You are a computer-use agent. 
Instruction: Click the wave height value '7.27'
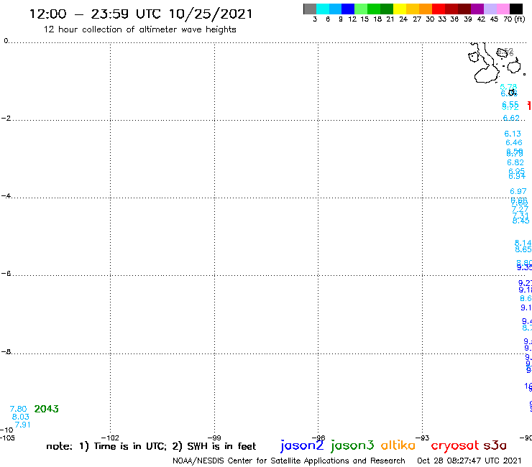pos(520,209)
